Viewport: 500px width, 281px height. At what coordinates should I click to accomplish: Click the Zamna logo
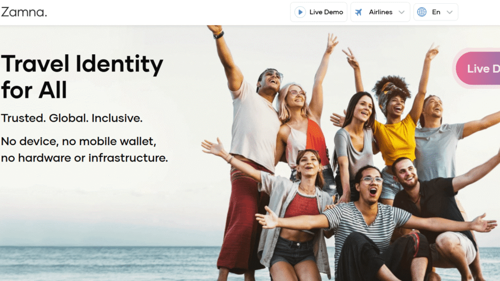[24, 12]
